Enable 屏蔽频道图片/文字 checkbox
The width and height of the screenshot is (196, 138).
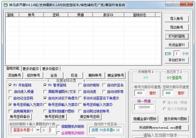tap(45, 92)
